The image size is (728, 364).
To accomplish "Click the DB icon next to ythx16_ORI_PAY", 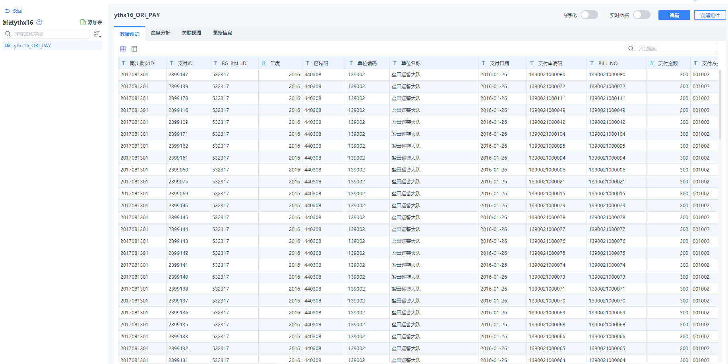I will (x=8, y=46).
